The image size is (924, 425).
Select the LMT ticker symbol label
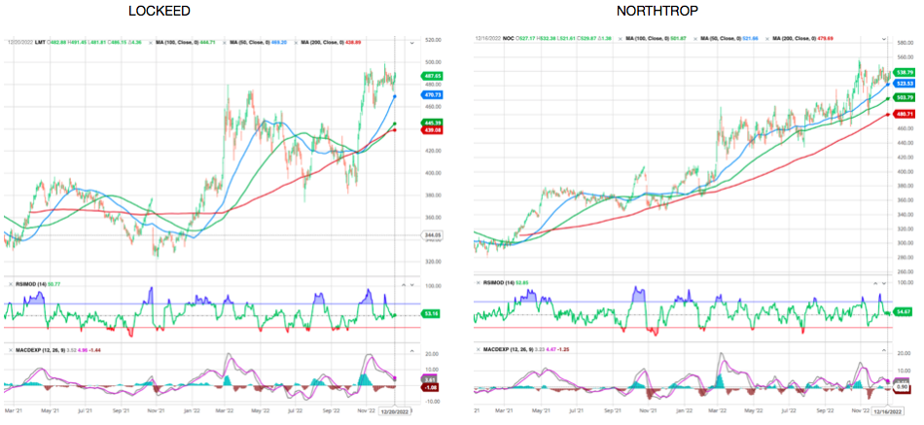click(x=40, y=43)
